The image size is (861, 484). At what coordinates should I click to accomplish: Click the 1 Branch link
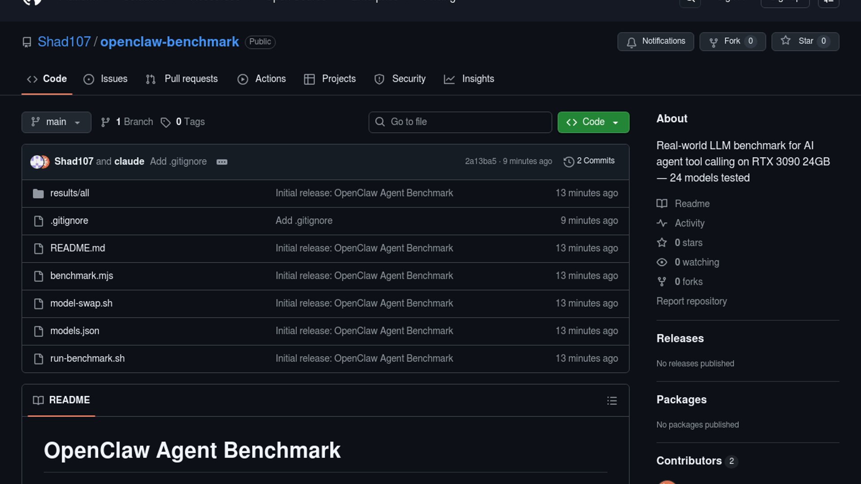coord(127,122)
